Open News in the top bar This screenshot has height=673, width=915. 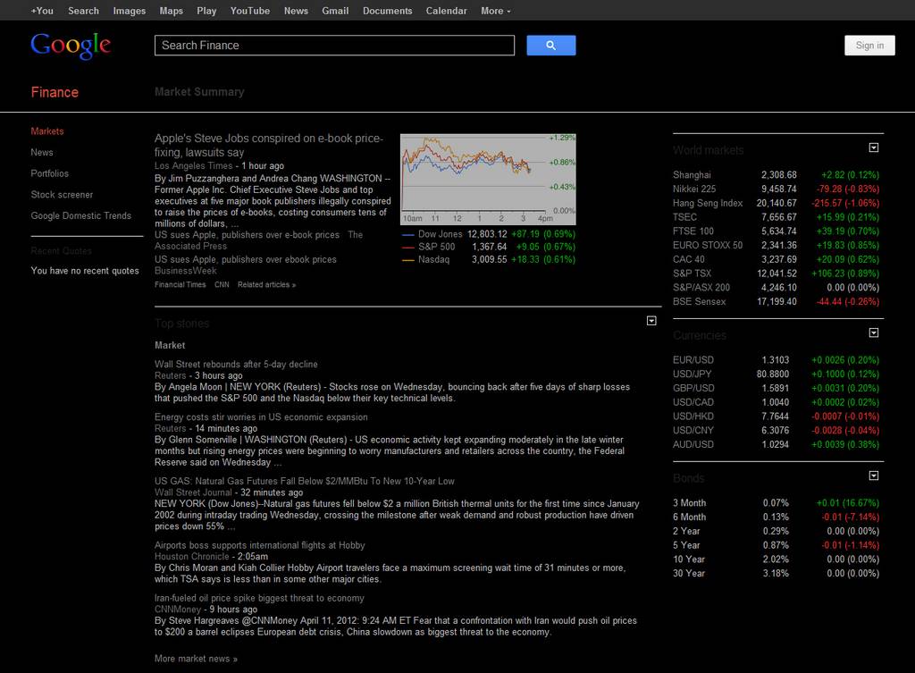[296, 11]
